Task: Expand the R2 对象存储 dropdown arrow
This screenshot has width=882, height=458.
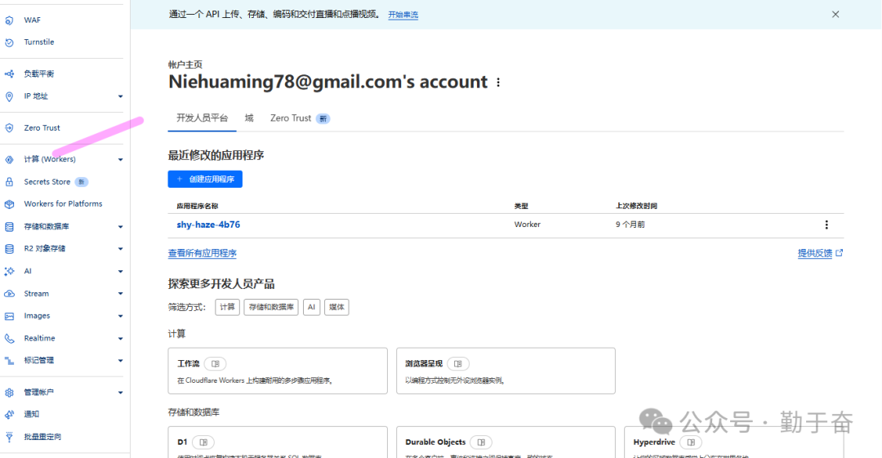Action: 120,249
